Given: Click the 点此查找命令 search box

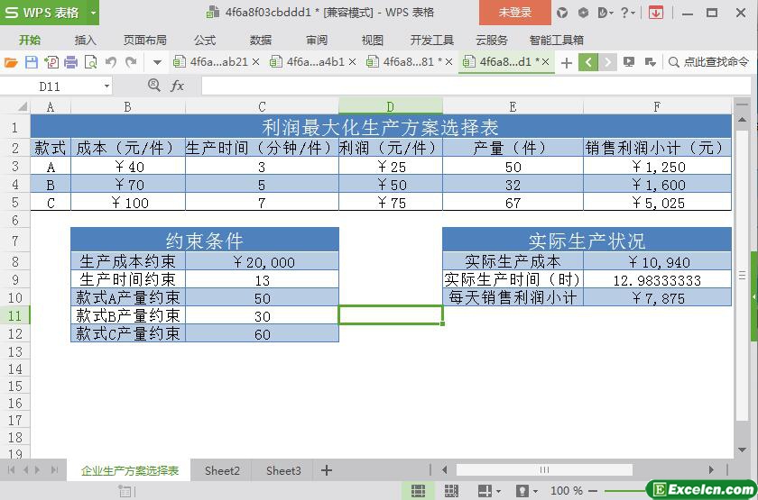Looking at the screenshot, I should coord(709,62).
